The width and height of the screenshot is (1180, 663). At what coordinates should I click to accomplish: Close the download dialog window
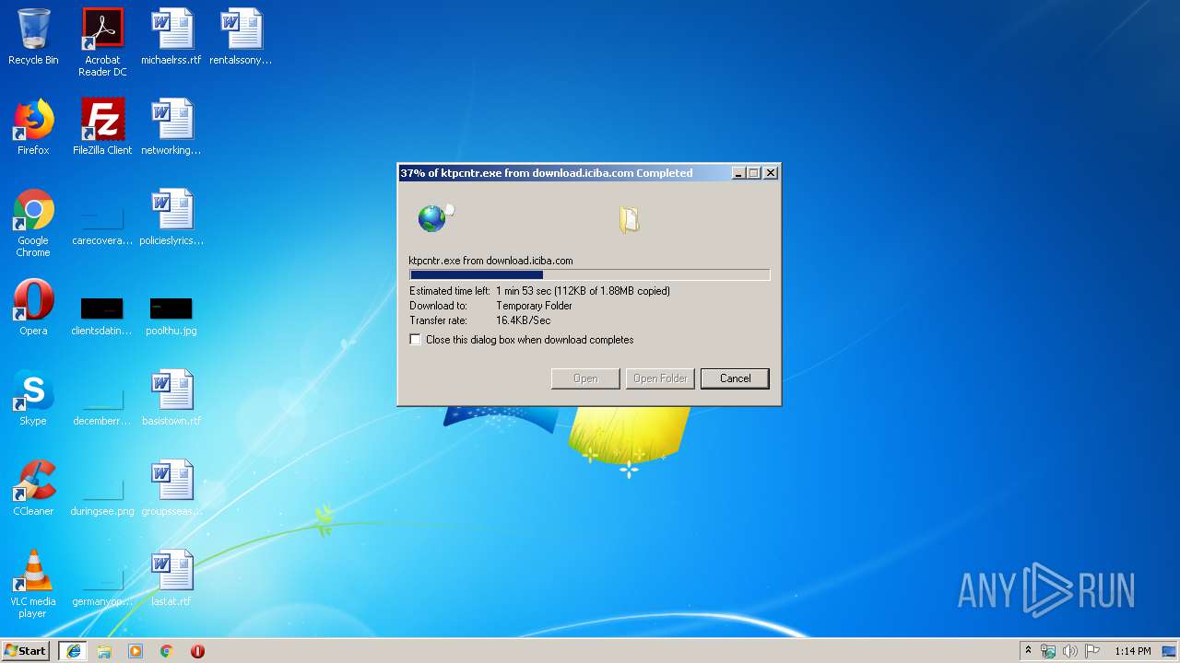(x=771, y=173)
